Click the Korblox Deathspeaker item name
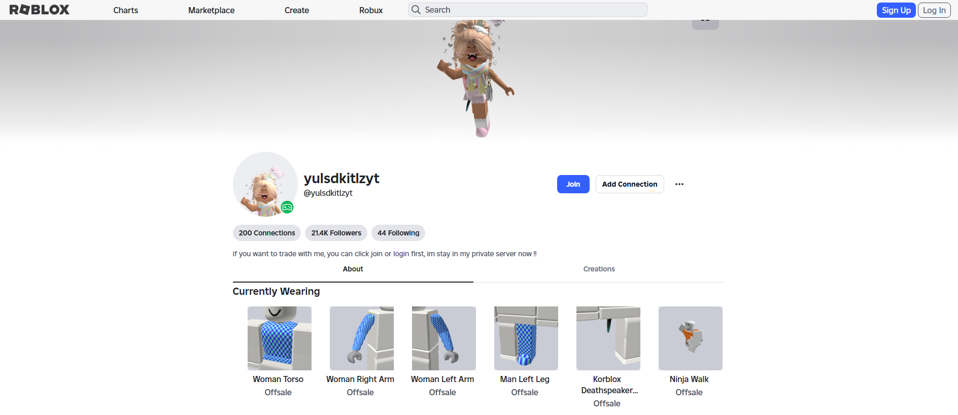The width and height of the screenshot is (958, 415). click(609, 385)
